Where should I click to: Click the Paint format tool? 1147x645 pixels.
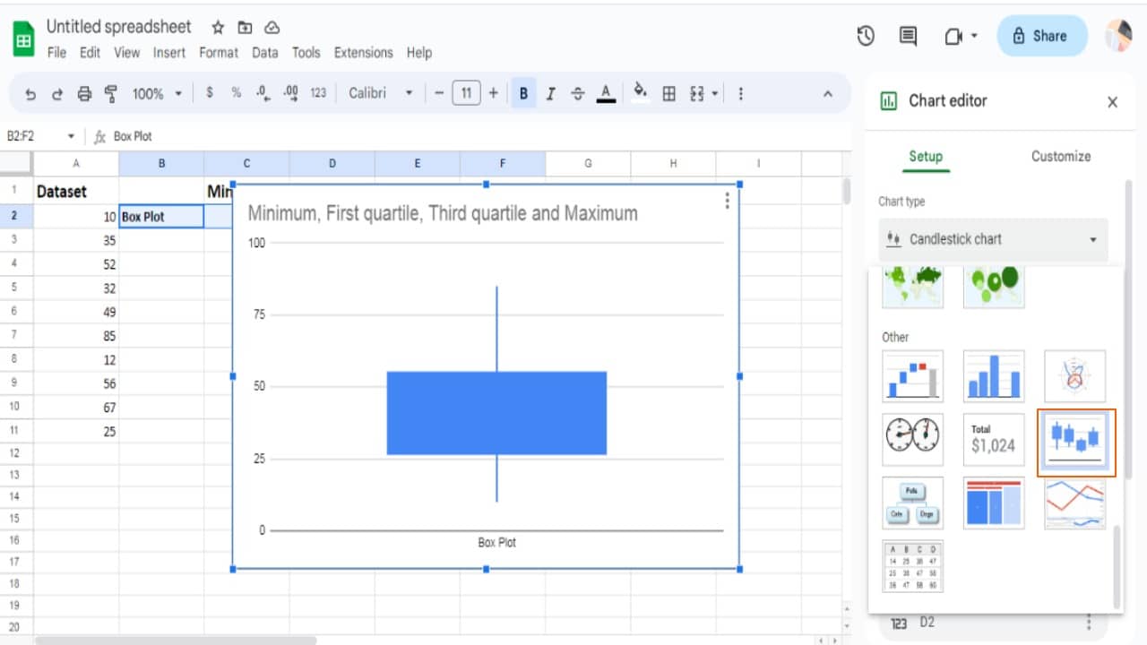point(110,92)
